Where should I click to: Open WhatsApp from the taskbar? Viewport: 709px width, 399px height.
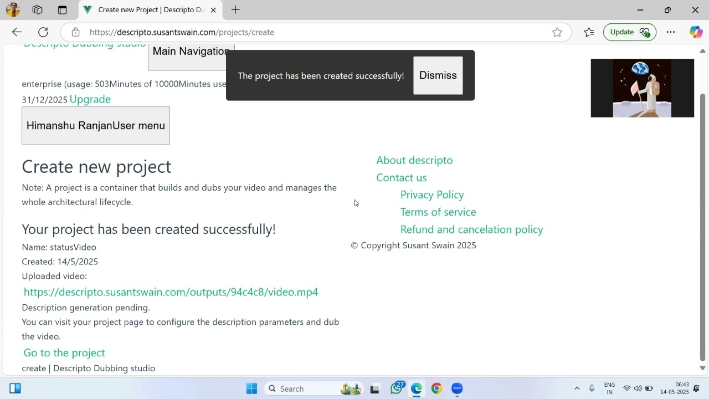(397, 388)
